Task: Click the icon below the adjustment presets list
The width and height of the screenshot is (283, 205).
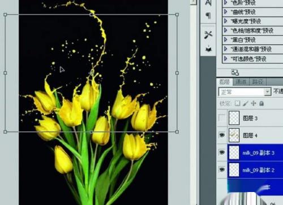Action: [x=235, y=72]
